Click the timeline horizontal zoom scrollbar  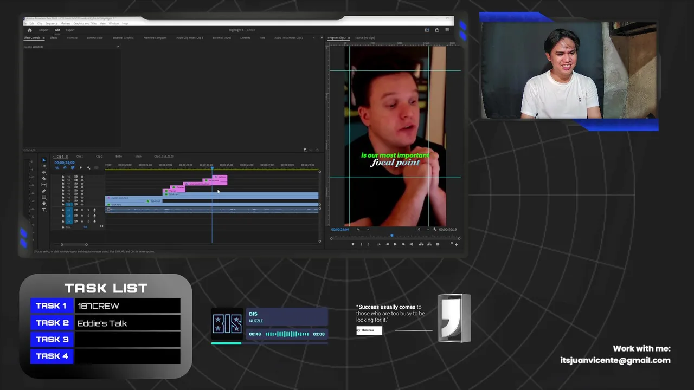(x=74, y=244)
